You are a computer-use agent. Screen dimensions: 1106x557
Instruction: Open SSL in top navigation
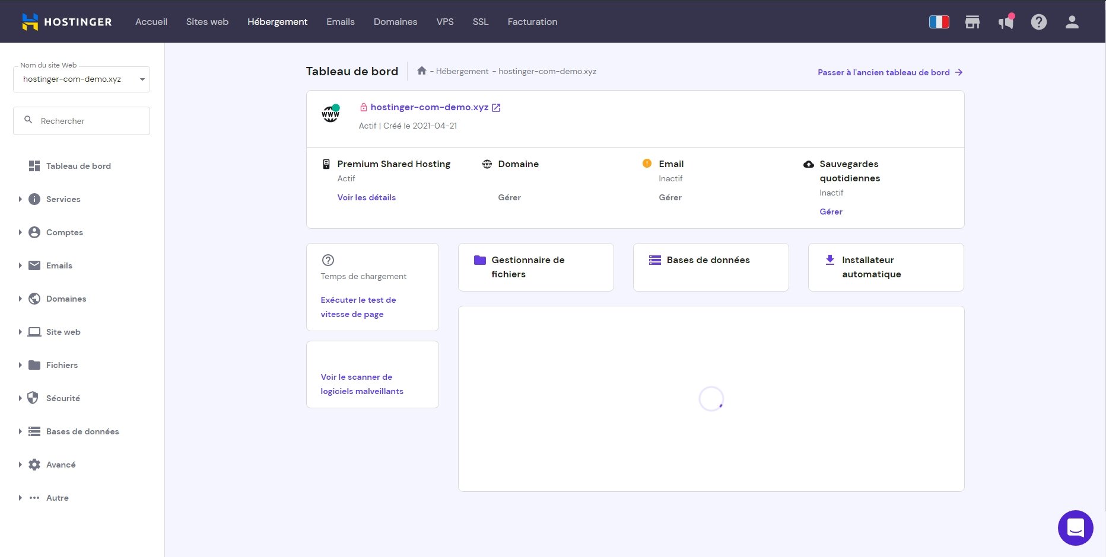click(x=481, y=22)
